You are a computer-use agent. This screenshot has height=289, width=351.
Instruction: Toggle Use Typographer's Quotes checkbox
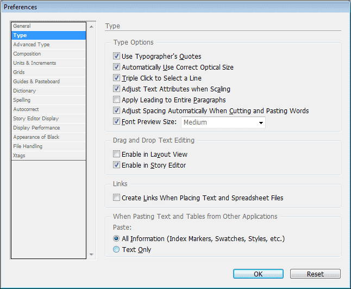click(x=116, y=56)
